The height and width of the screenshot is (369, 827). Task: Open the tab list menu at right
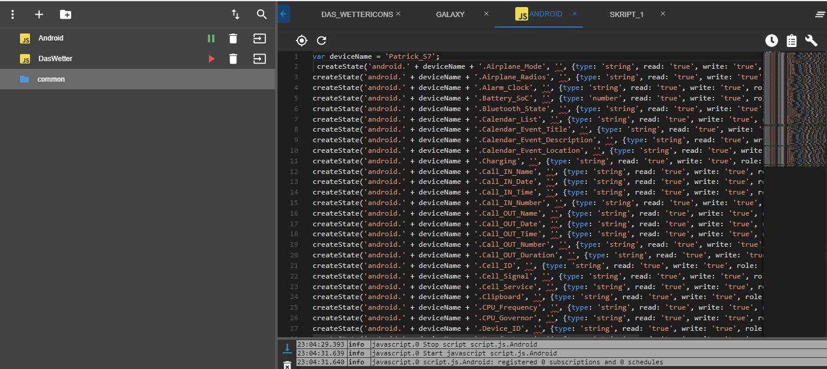[x=820, y=15]
